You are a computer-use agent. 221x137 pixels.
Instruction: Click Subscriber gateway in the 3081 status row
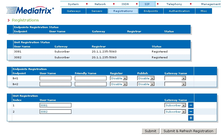[x=62, y=52]
